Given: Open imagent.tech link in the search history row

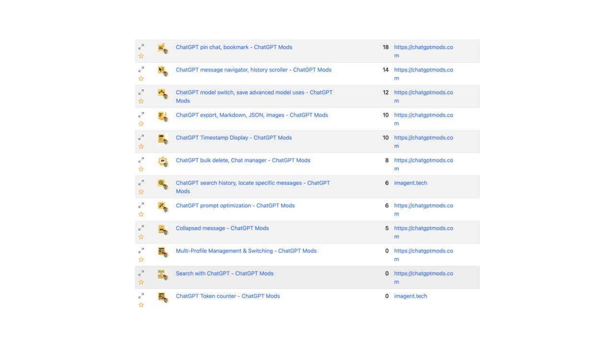Looking at the screenshot, I should pyautogui.click(x=411, y=183).
